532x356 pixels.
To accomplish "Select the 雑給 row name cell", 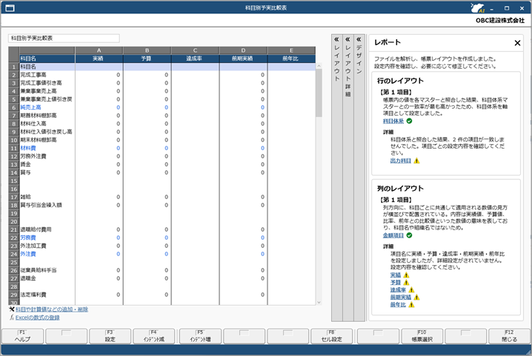I will click(47, 197).
